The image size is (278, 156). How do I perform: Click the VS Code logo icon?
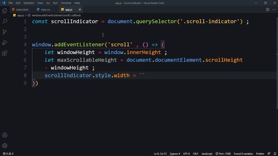[3, 3]
